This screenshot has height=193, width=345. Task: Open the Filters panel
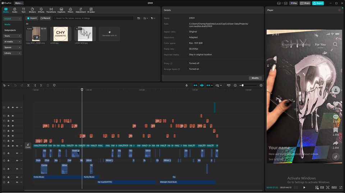point(70,10)
